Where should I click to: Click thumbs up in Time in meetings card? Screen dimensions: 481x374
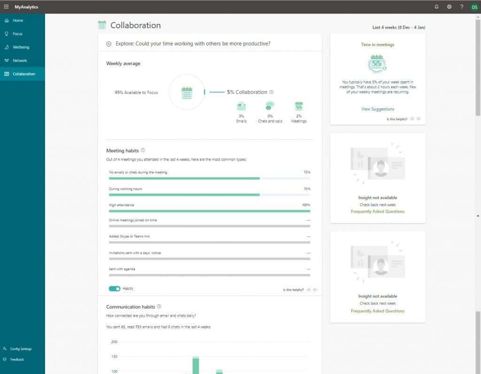click(x=412, y=119)
